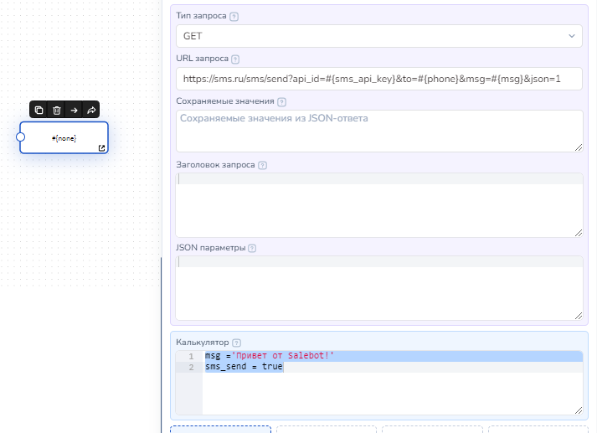Click the sms_send line in Калькулятор

[x=244, y=367]
